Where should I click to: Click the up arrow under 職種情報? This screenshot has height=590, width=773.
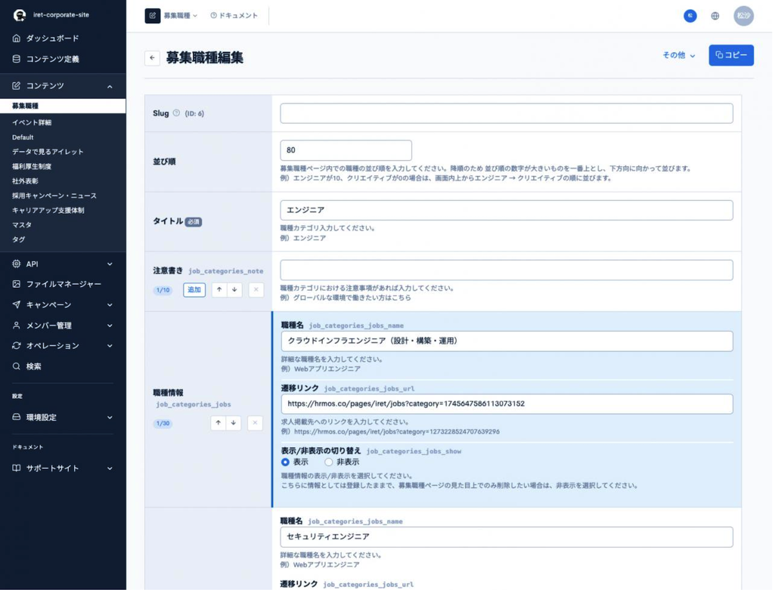[x=218, y=423]
